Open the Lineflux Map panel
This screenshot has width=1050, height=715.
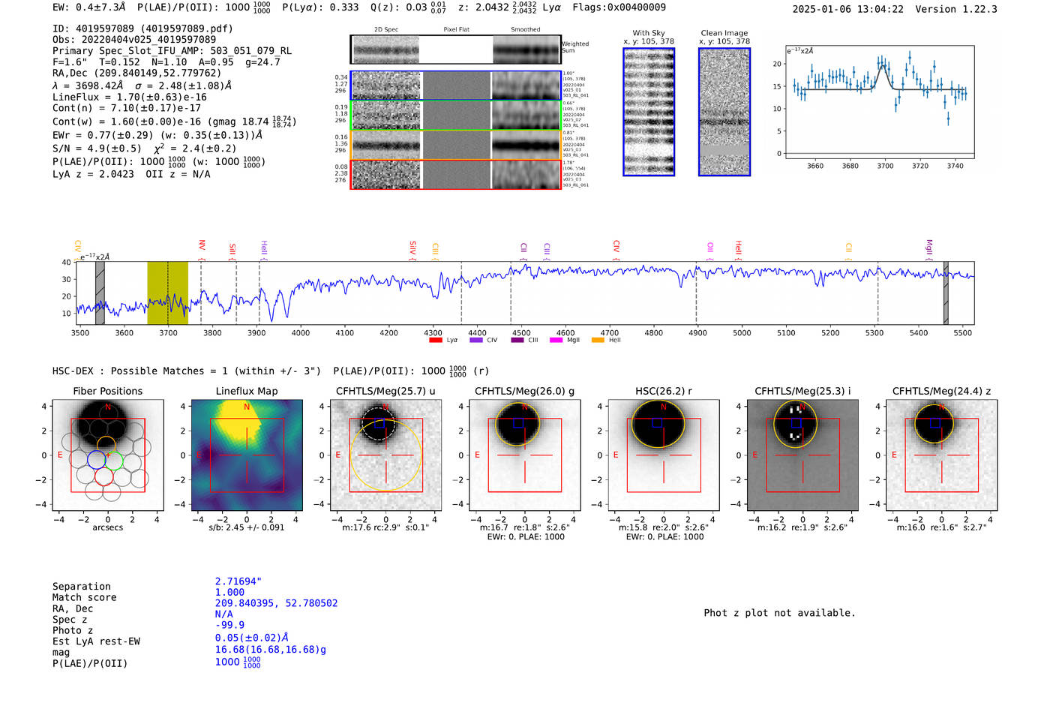point(247,455)
